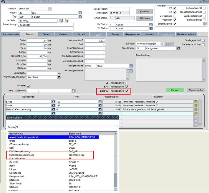Open lookup beside Warenzolltarifnummer field
Screen dimensions: 209x193
pyautogui.click(x=59, y=77)
